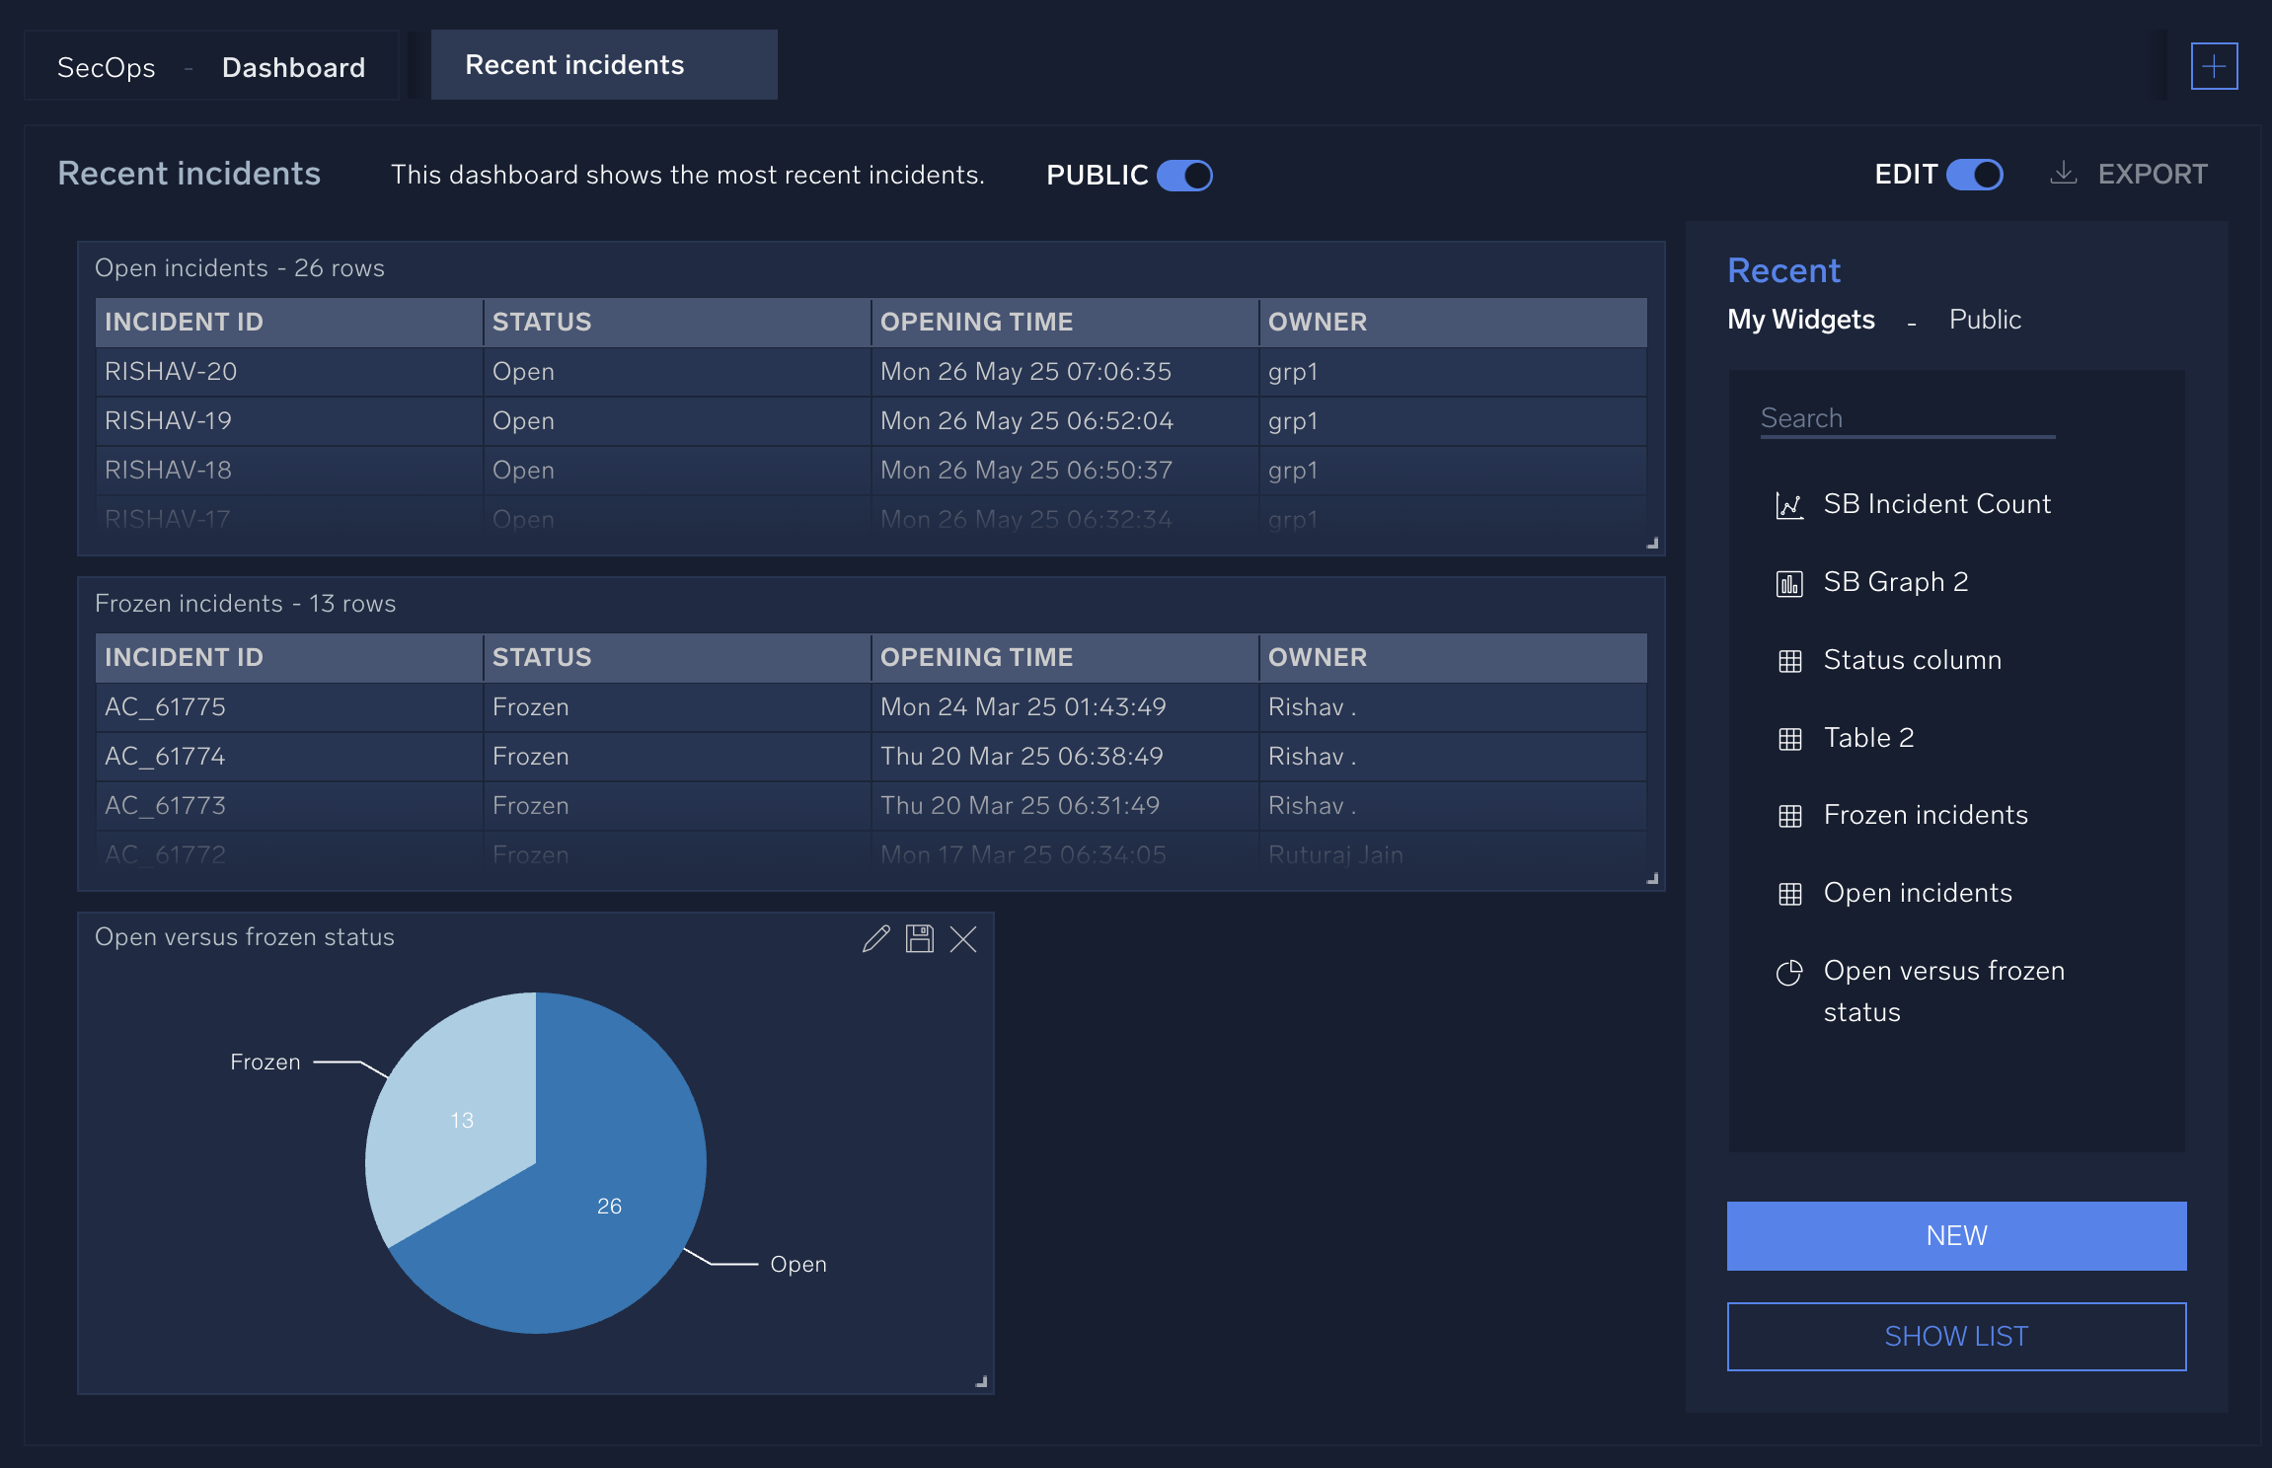Click the widget Search field
The image size is (2272, 1468).
pyautogui.click(x=1907, y=418)
